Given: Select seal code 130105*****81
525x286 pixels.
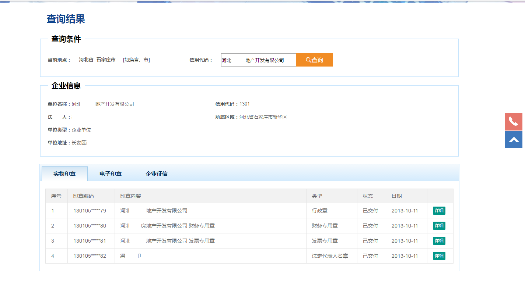Looking at the screenshot, I should (x=90, y=241).
